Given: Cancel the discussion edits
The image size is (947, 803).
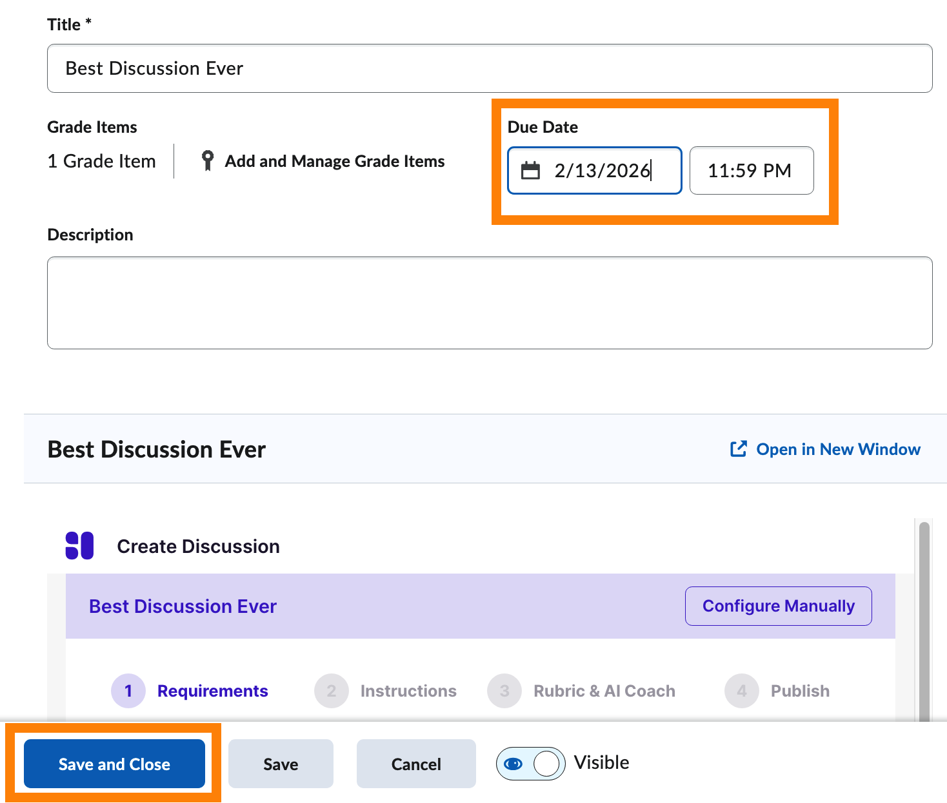Looking at the screenshot, I should (x=416, y=764).
